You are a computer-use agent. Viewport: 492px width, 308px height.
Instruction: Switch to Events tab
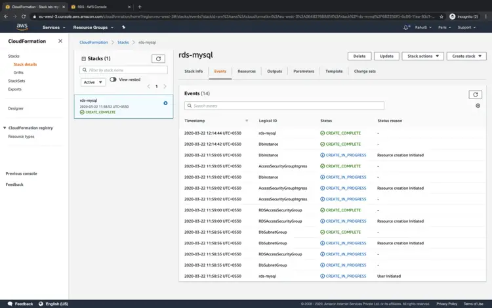[220, 72]
